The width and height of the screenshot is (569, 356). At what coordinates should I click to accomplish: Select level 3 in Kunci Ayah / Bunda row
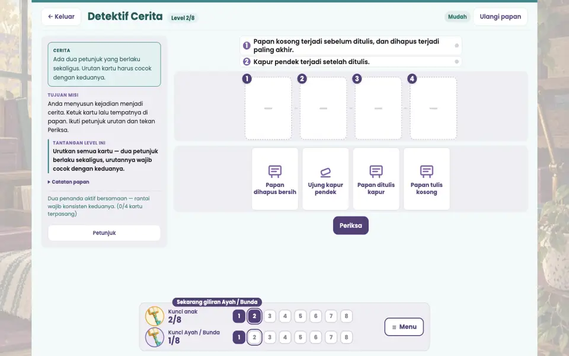pos(270,337)
